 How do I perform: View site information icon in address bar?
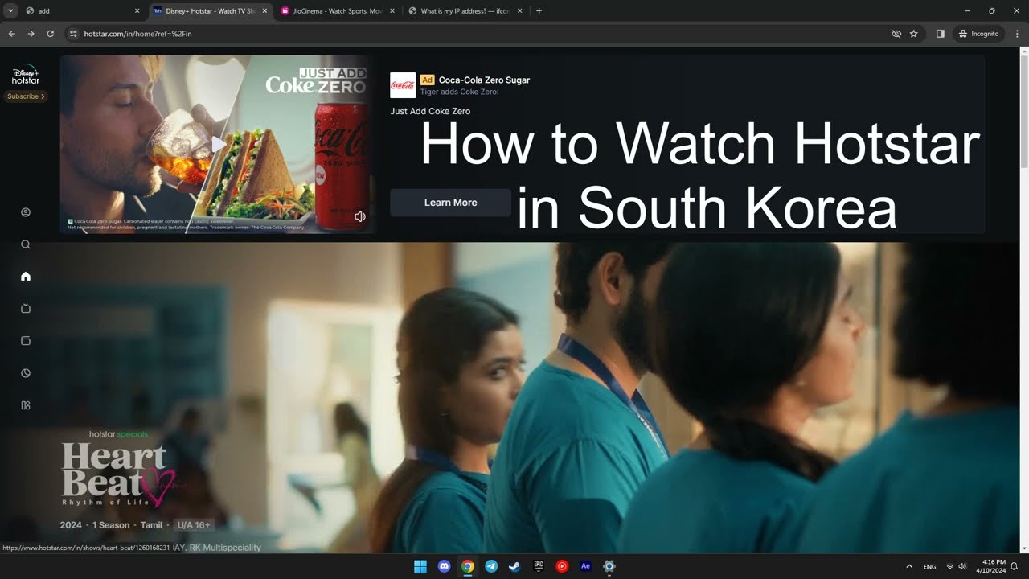click(73, 34)
